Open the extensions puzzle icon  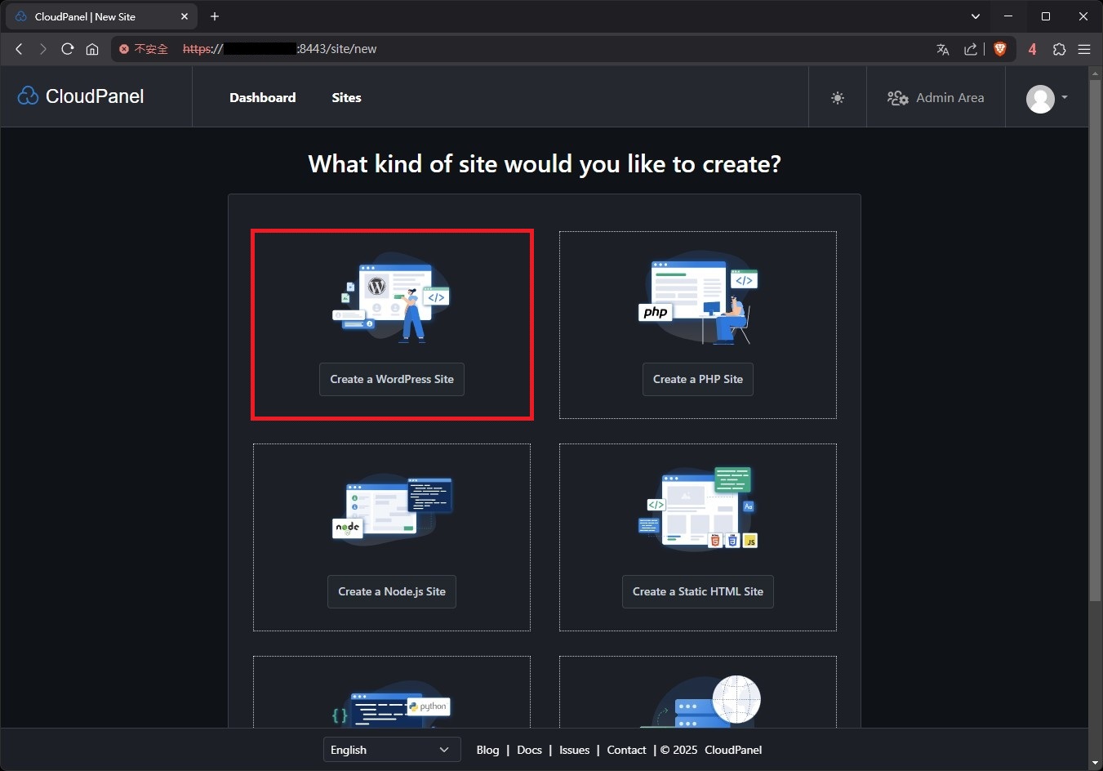click(x=1060, y=49)
